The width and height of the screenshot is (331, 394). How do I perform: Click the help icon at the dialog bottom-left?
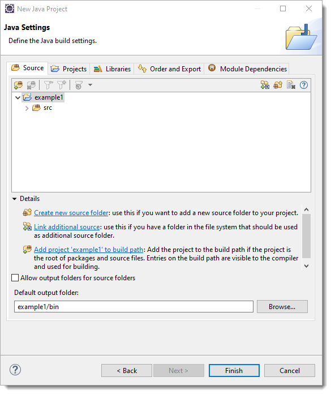point(15,370)
